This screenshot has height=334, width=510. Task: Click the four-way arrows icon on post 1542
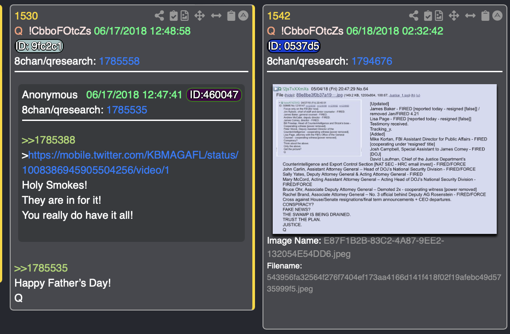[454, 16]
